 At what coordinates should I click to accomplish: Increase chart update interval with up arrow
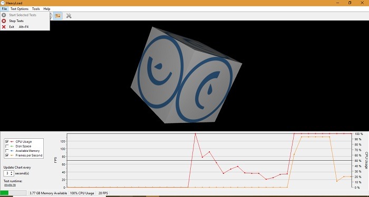point(12,172)
